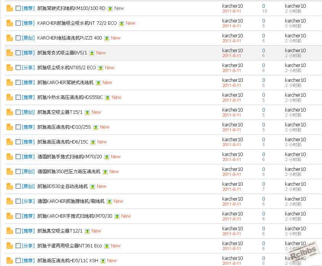This screenshot has height=266, width=322.
Task: Click image attachment icon after NT361 Eco
Action: pyautogui.click(x=107, y=246)
